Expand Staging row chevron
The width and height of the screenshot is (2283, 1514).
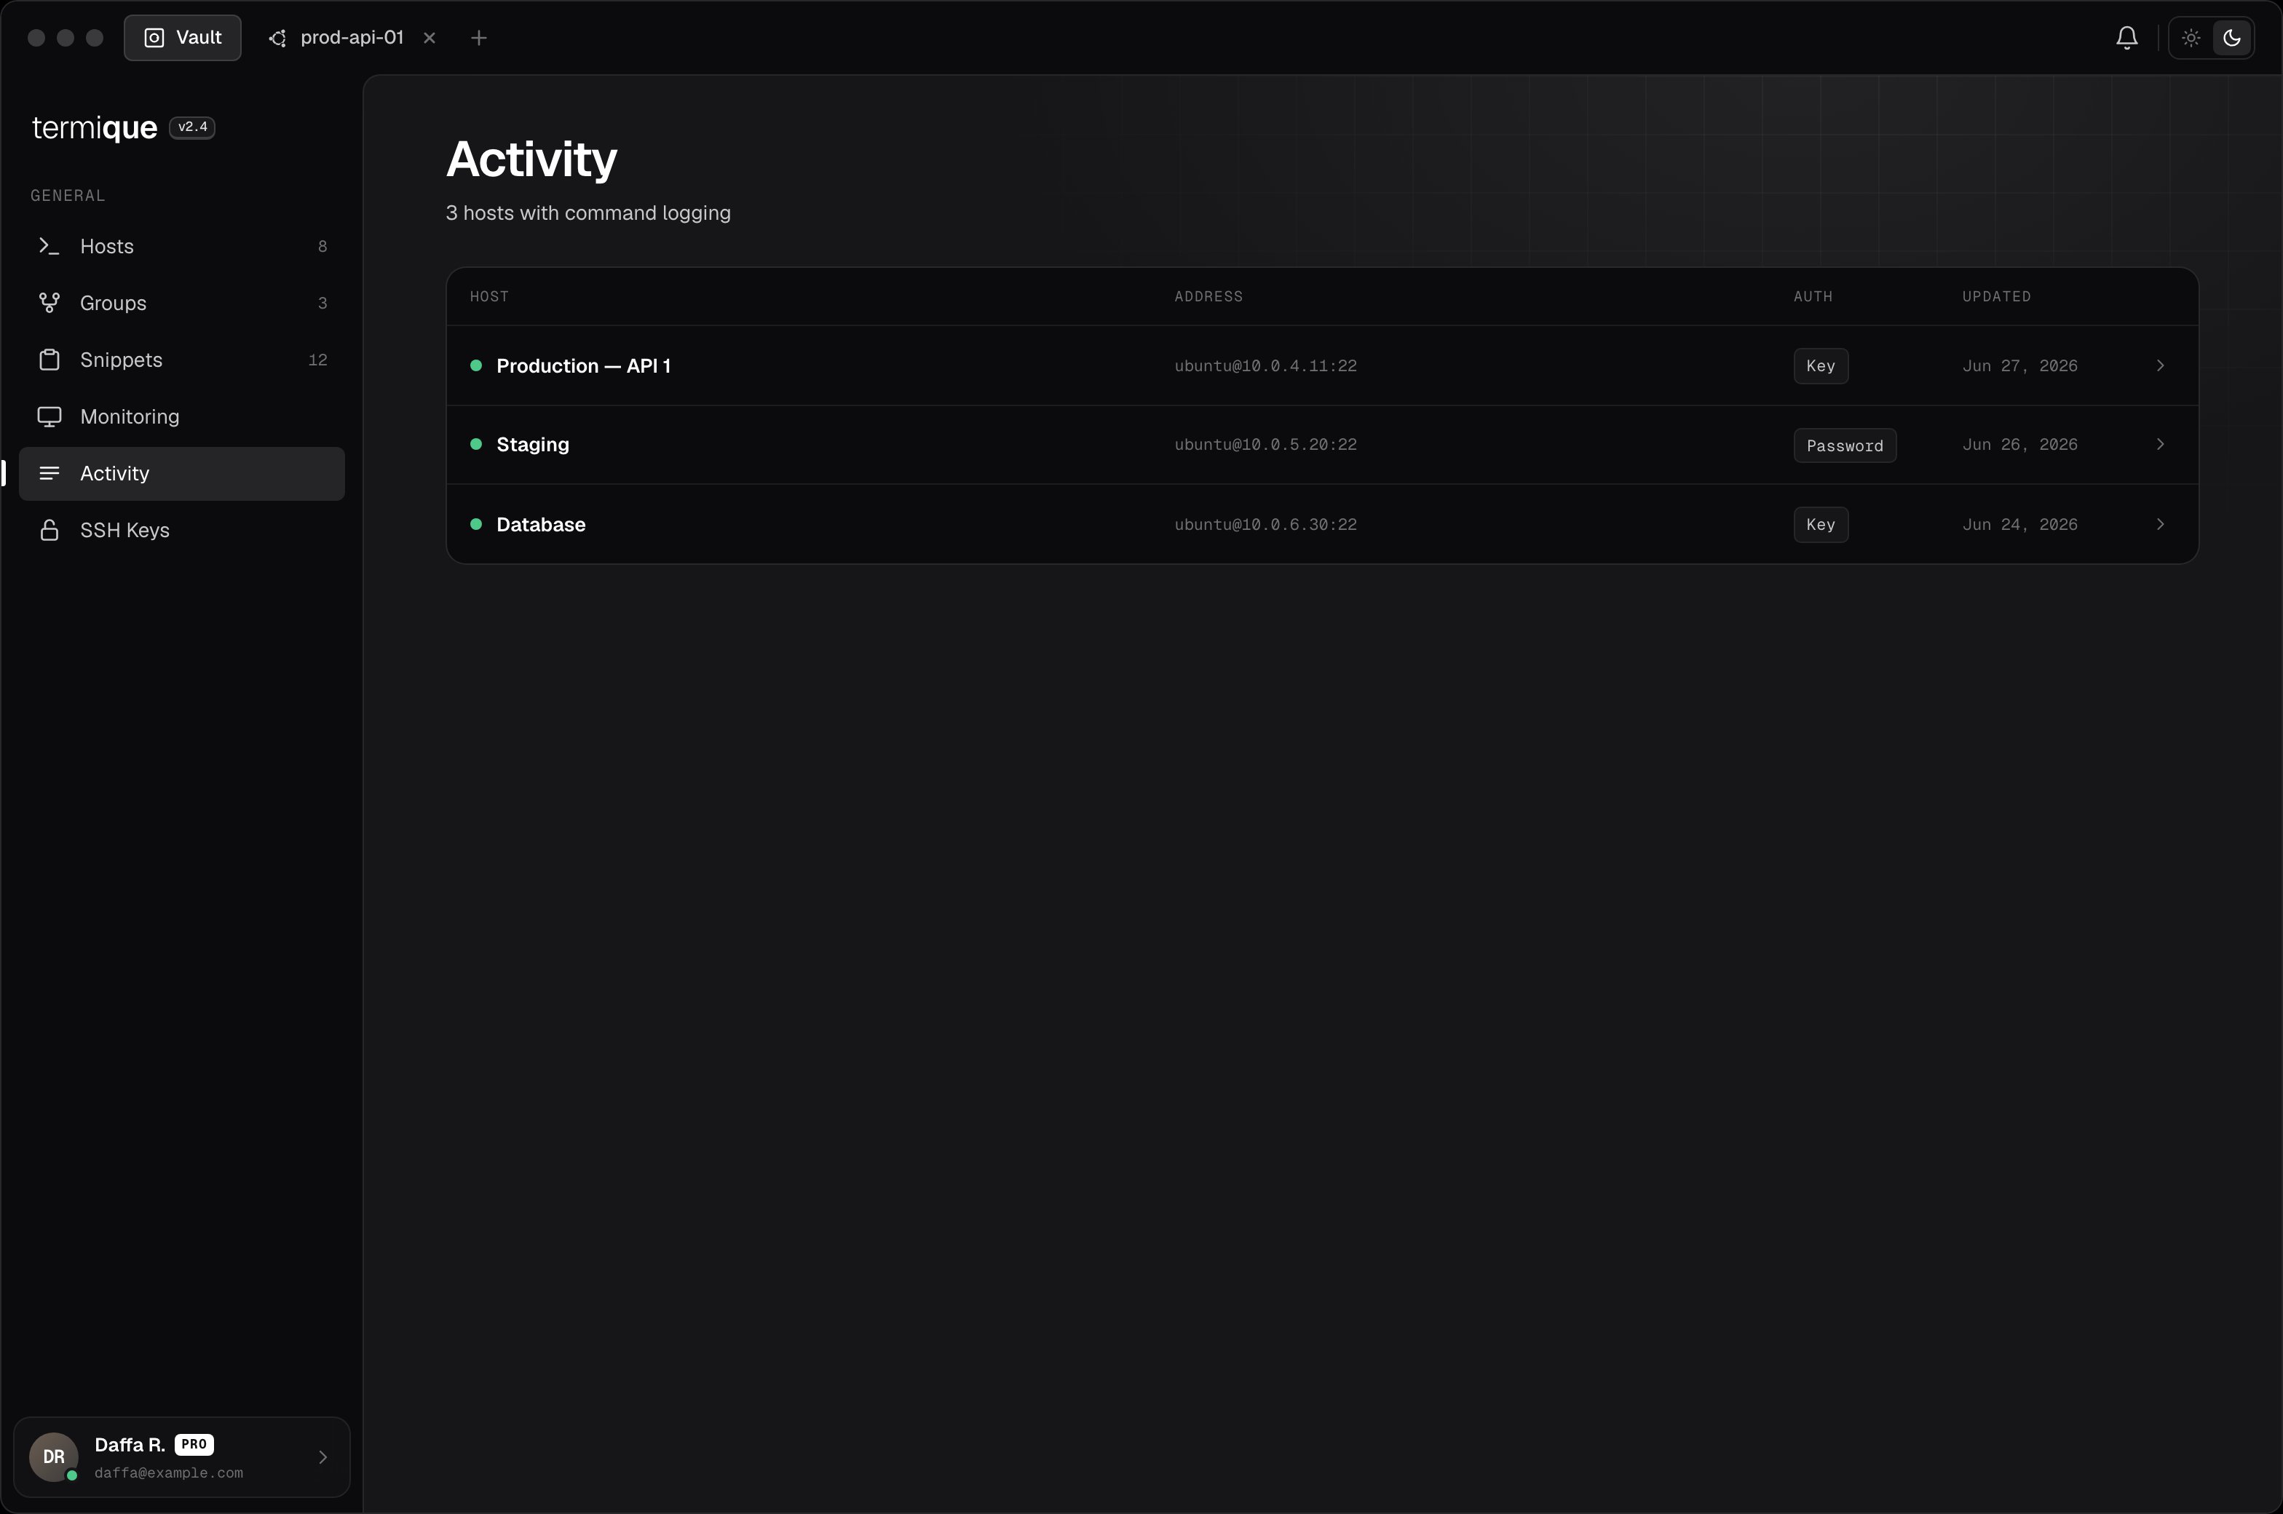point(2161,445)
